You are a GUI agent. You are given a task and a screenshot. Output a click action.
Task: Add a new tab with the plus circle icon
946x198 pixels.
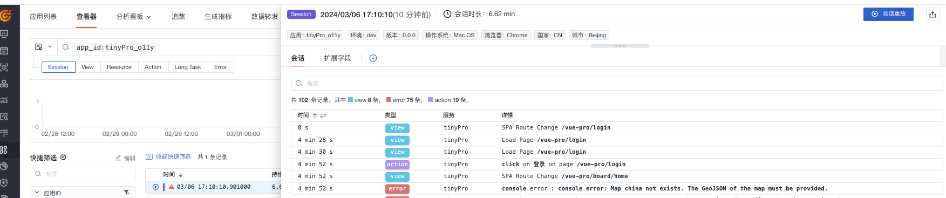pyautogui.click(x=373, y=58)
